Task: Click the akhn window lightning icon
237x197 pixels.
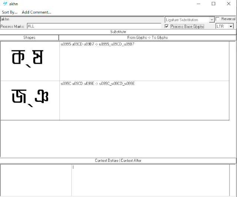Action: click(x=5, y=4)
